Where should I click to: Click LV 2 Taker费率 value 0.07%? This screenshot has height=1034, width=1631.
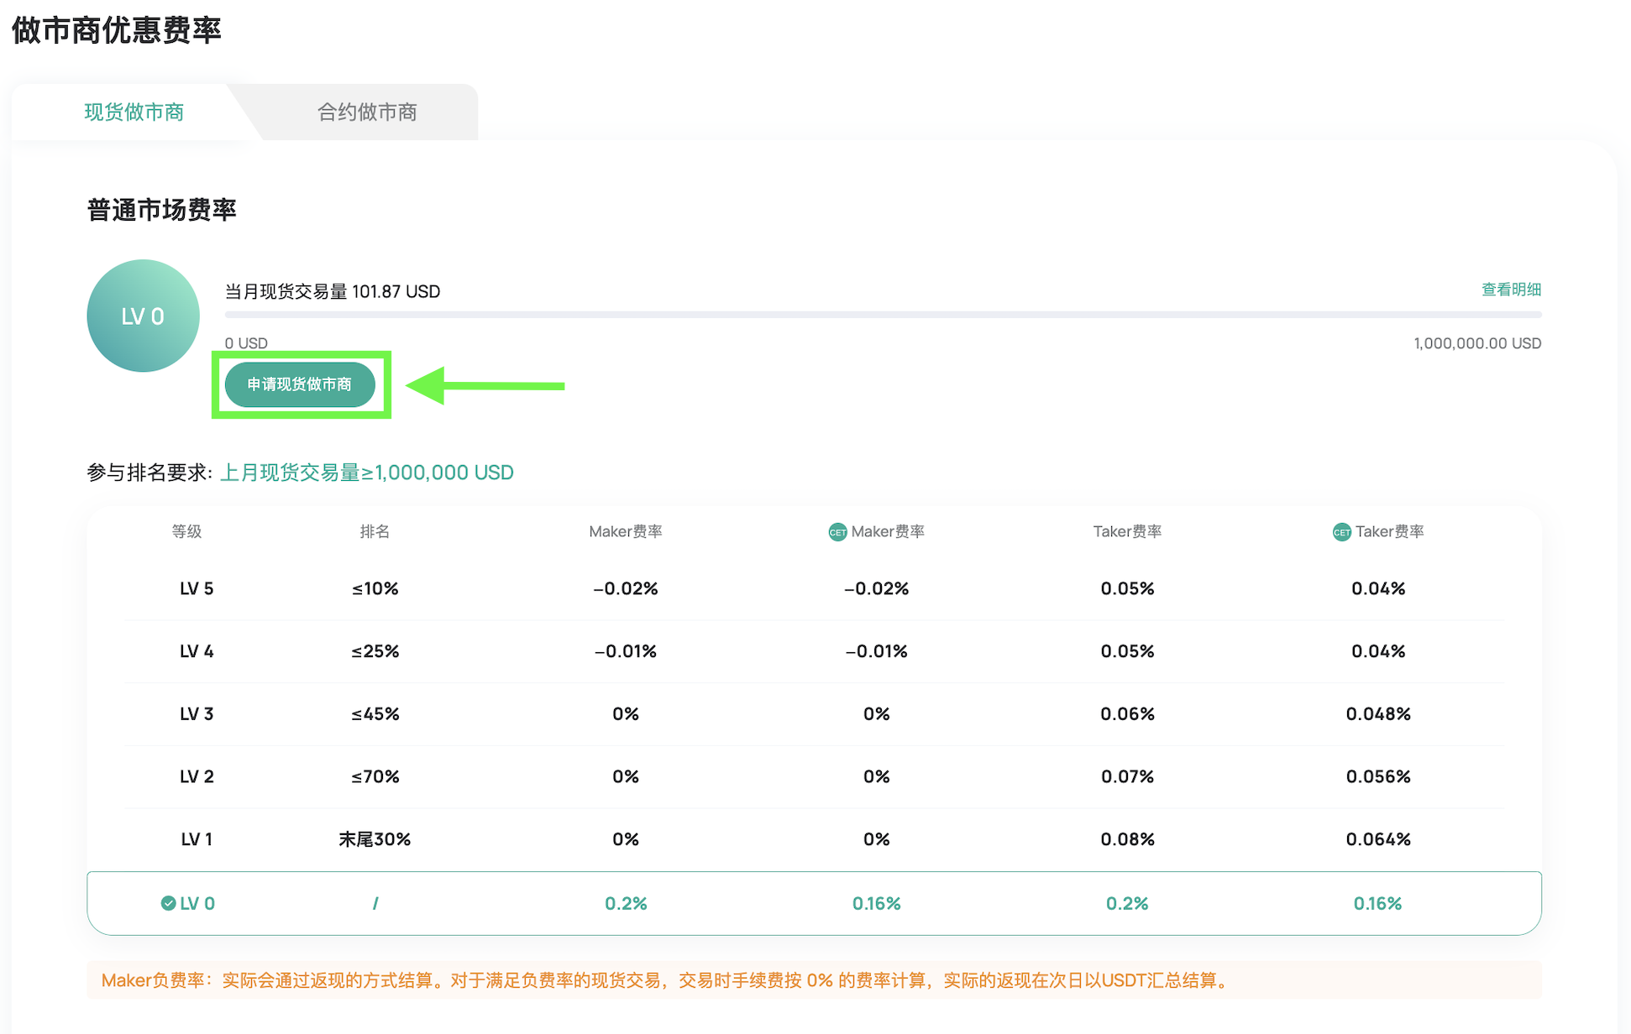[1127, 776]
